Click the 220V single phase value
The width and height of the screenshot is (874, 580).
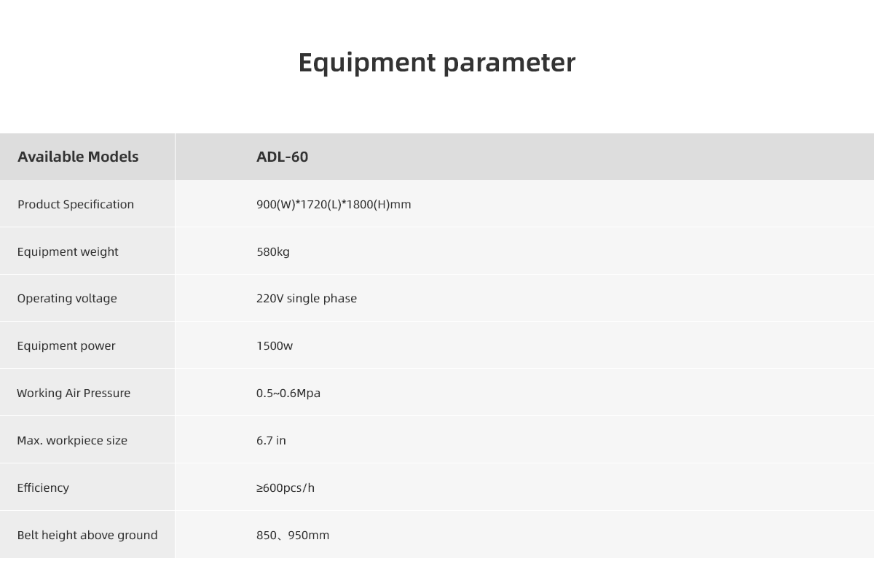(x=307, y=298)
